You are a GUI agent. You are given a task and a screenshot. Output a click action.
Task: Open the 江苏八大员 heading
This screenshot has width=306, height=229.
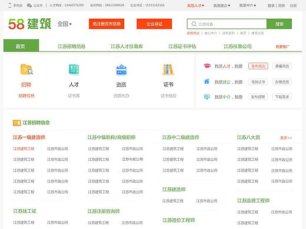pos(248,137)
